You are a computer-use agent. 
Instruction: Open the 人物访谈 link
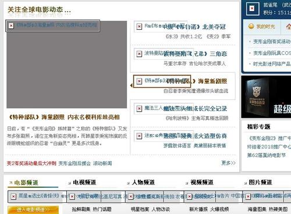click(161, 209)
